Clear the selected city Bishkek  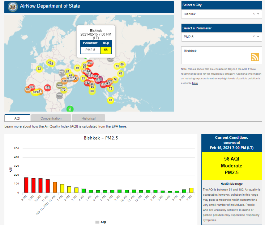(x=253, y=14)
